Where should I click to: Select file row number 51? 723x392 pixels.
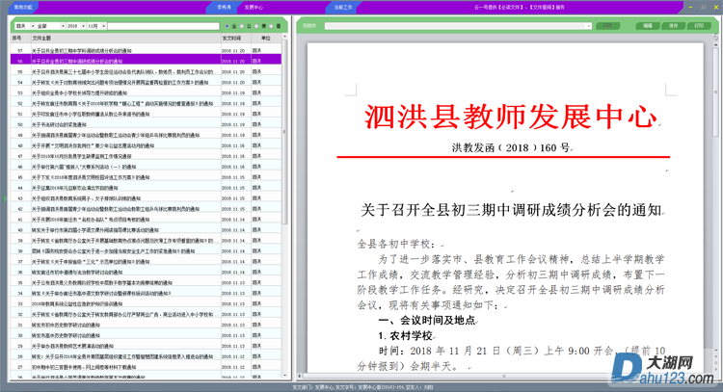[146, 114]
